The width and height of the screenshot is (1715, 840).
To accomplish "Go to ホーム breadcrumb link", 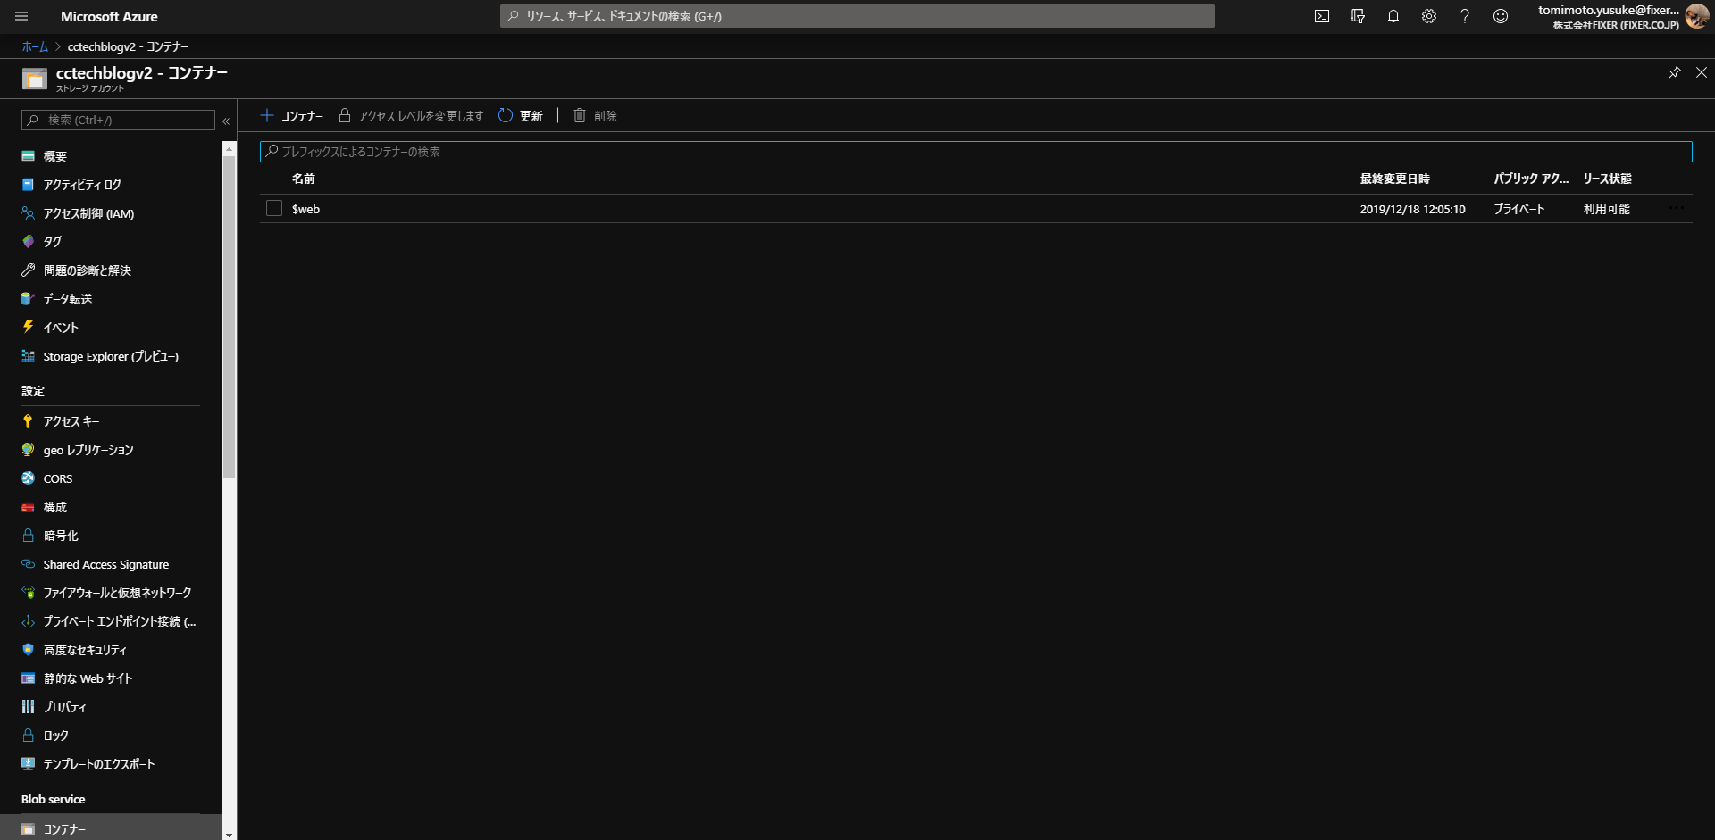I will point(35,46).
